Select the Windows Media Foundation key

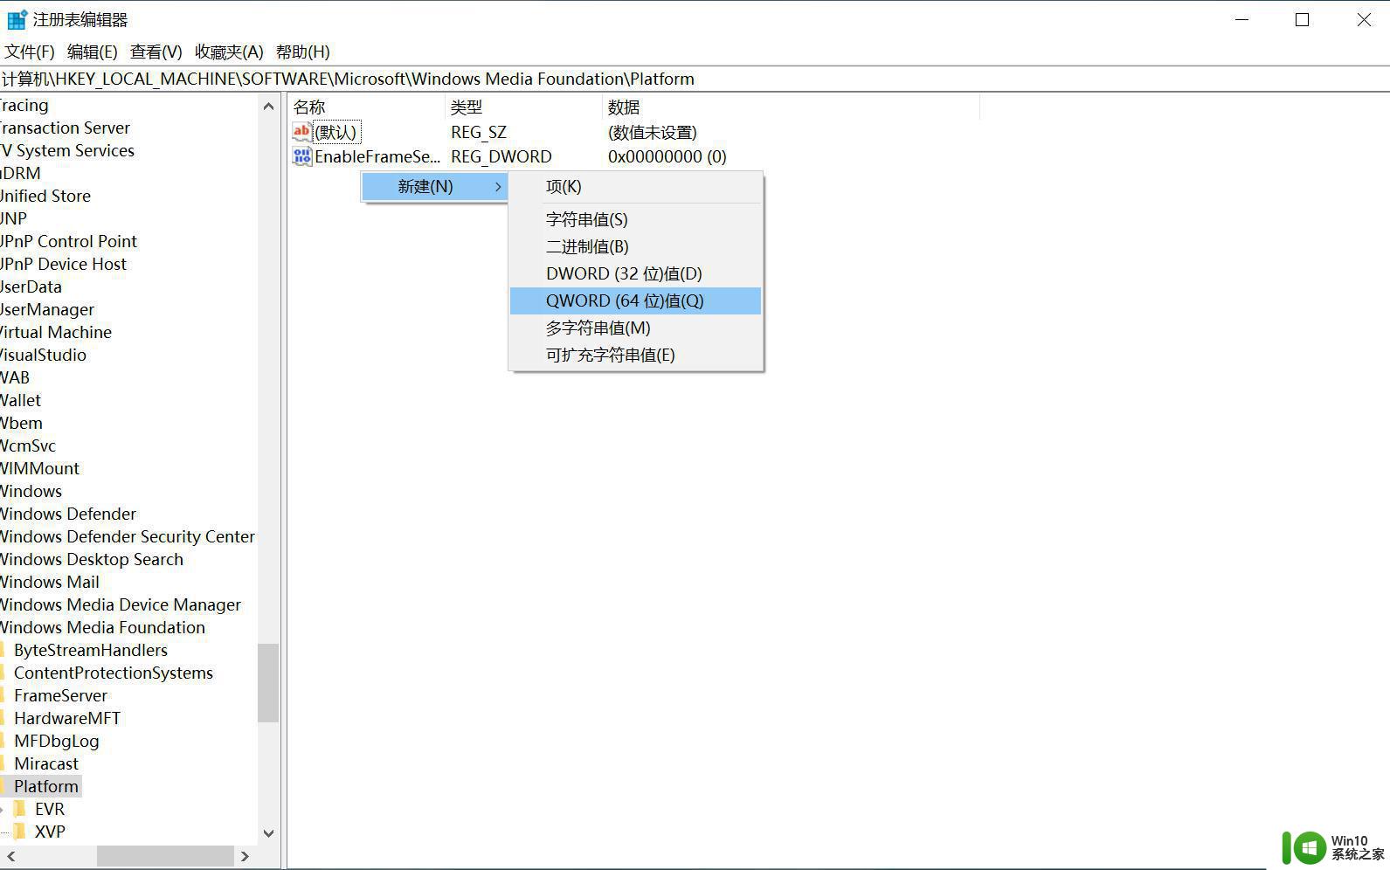point(103,627)
